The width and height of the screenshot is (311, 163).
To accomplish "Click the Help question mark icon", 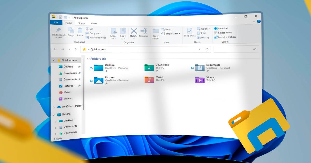I will (259, 22).
